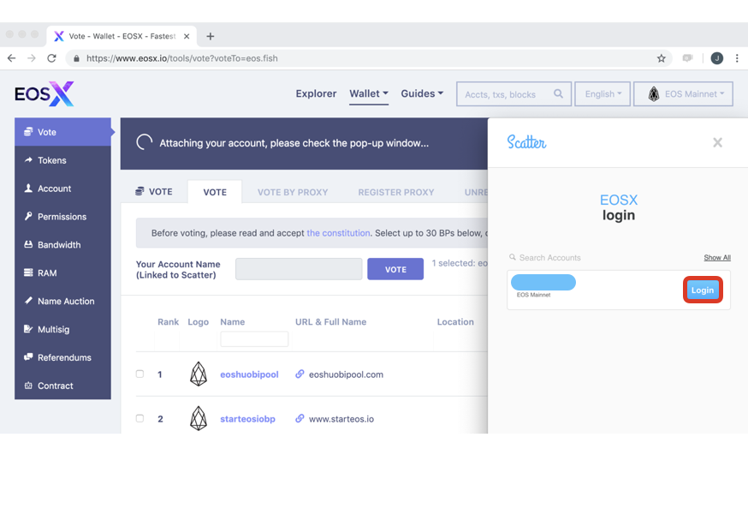Click the Search Accounts field in Scatter
The width and height of the screenshot is (748, 509).
[x=549, y=257]
